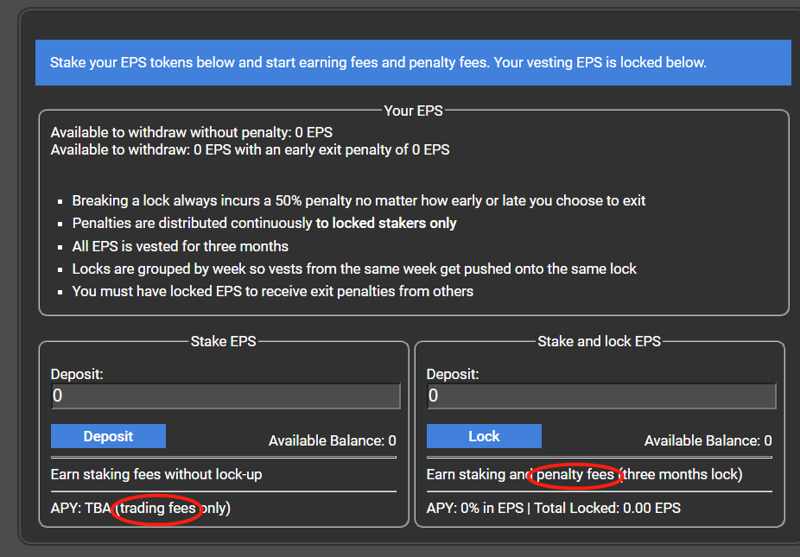Click the 50% penalty bullet point

[x=359, y=200]
